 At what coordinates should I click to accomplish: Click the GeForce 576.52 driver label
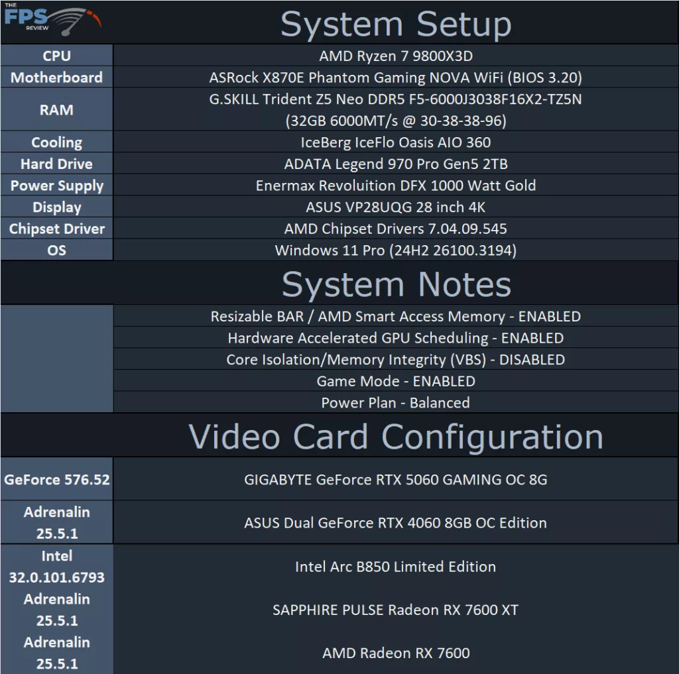(x=57, y=480)
